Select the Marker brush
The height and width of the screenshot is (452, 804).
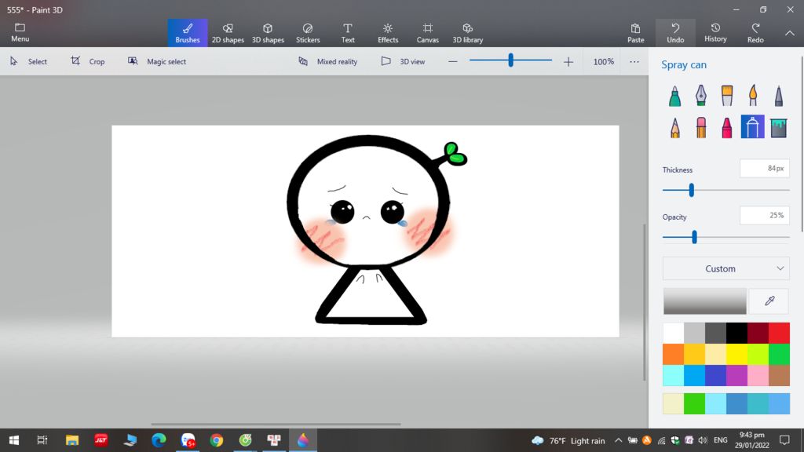674,96
